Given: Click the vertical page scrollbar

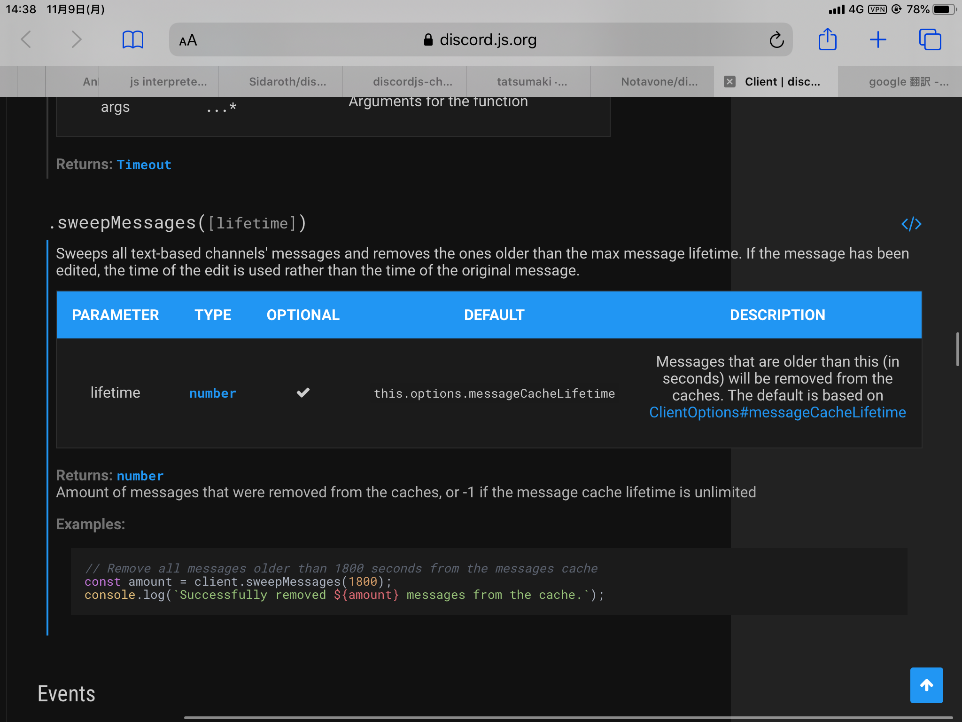Looking at the screenshot, I should pos(957,349).
